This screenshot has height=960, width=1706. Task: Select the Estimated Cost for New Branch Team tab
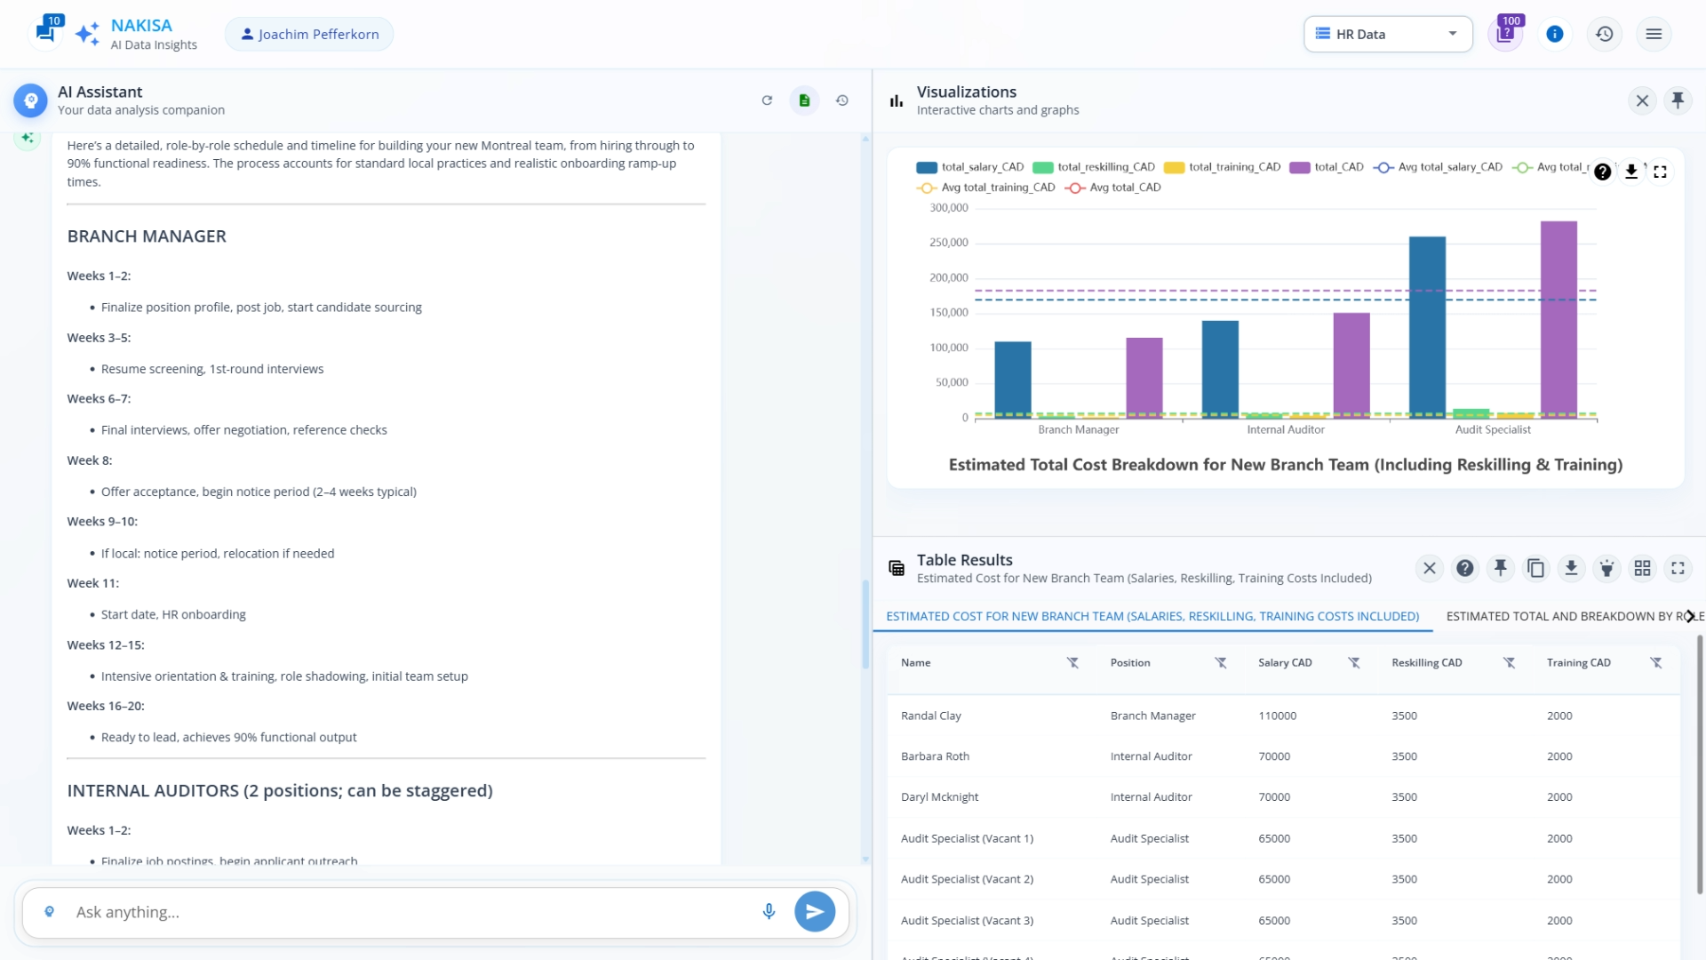click(x=1152, y=616)
